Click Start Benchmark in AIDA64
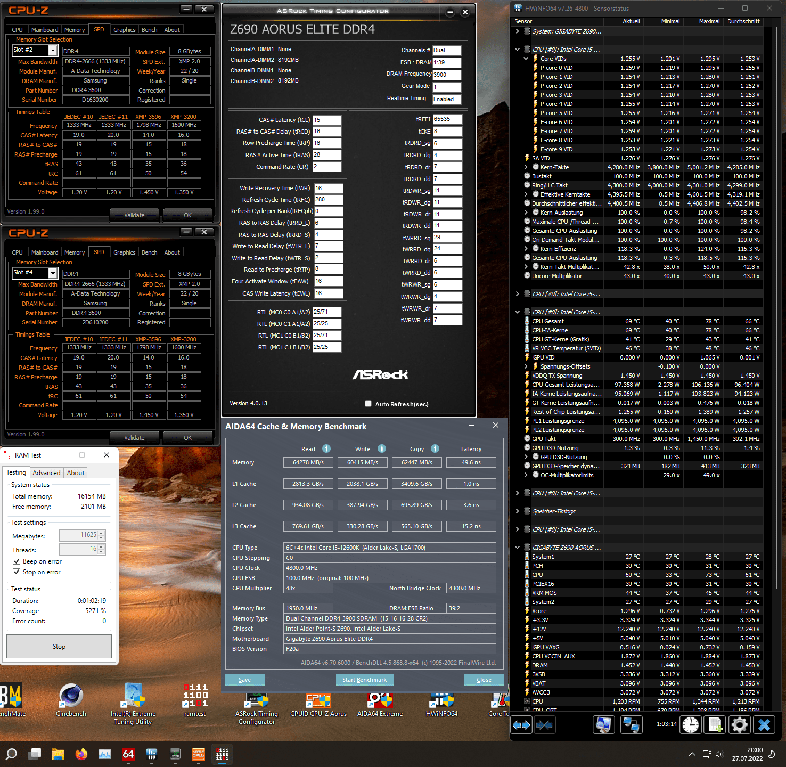 tap(365, 680)
